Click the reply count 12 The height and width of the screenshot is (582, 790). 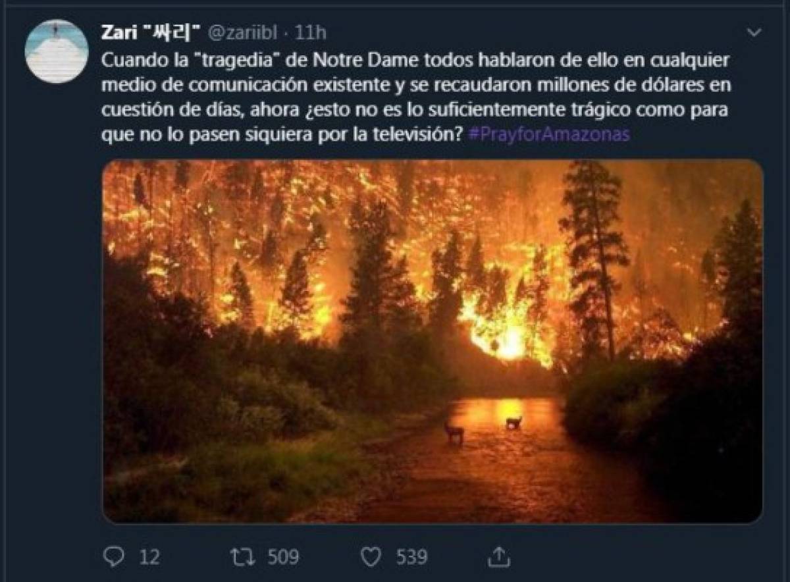pos(149,557)
